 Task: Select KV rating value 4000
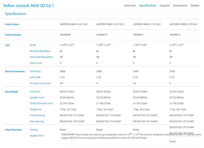pos(62,71)
